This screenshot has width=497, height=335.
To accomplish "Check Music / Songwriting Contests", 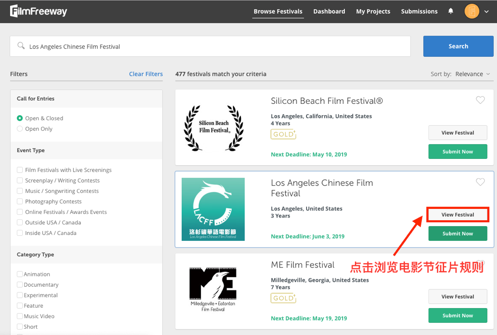I will point(20,191).
